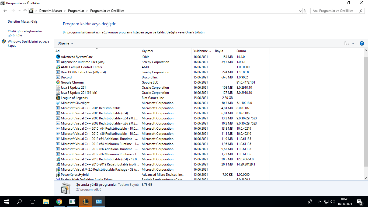Sort by the Yüklenme column header
The height and width of the screenshot is (207, 368).
(202, 51)
